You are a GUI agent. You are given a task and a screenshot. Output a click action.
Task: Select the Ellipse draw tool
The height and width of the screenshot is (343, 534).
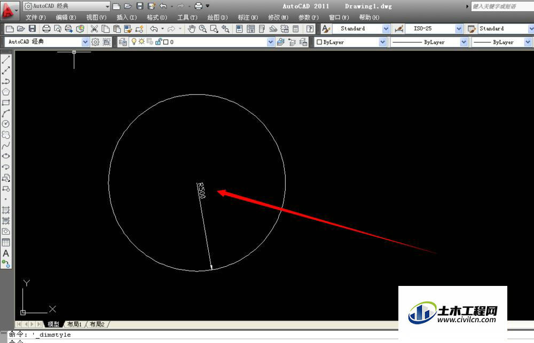pyautogui.click(x=6, y=156)
